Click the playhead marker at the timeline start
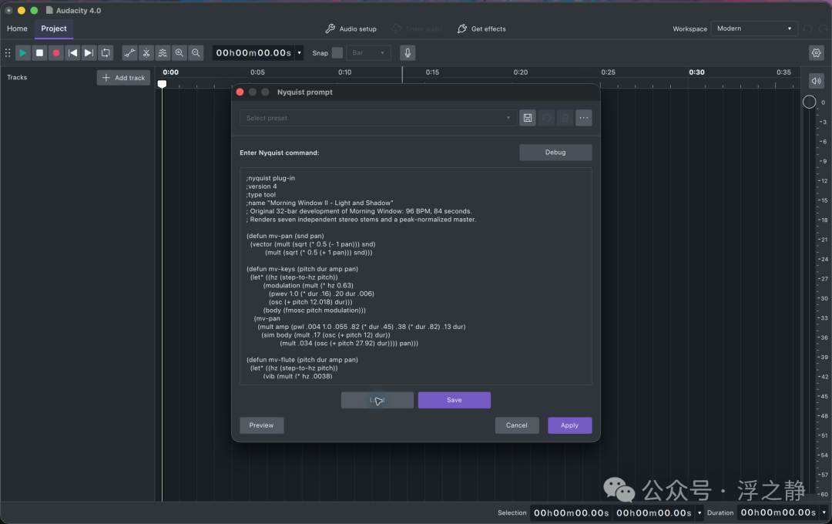Viewport: 832px width, 524px height. [163, 83]
